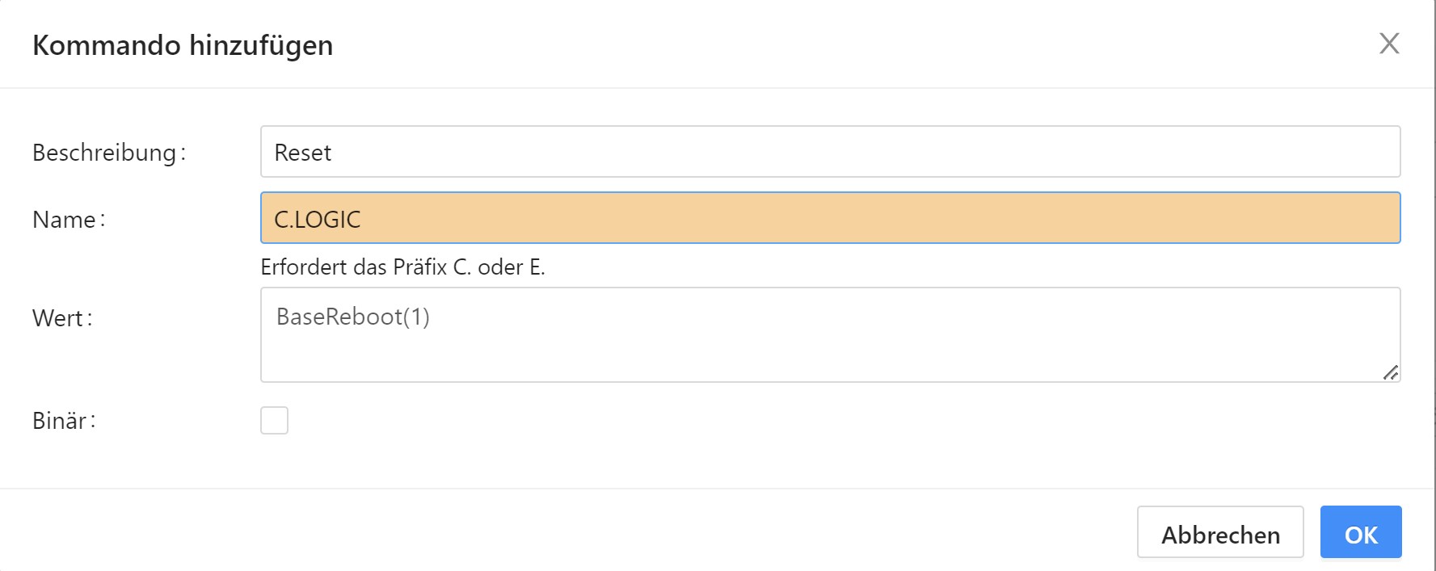Click the Name label
1436x571 pixels.
[65, 220]
